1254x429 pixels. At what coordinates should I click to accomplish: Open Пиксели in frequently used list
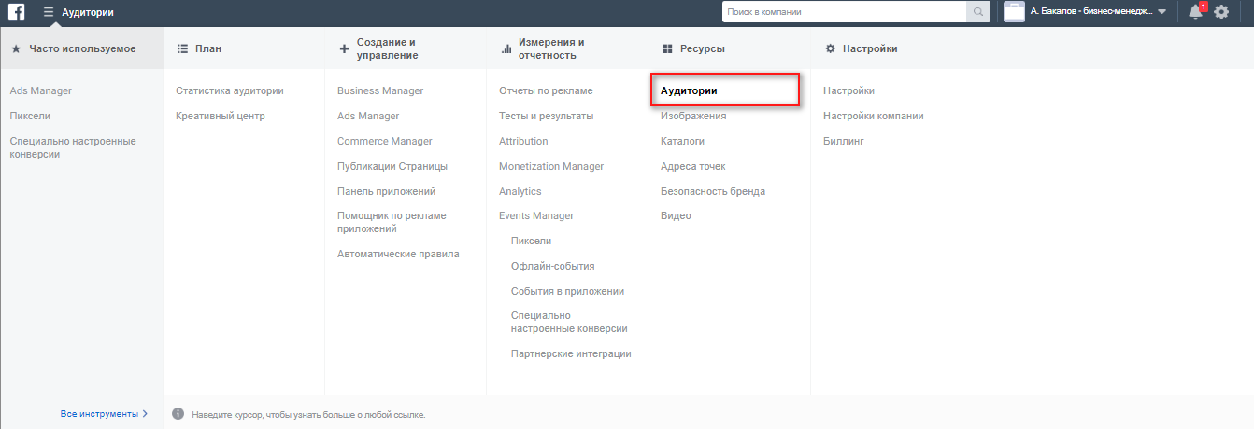(30, 116)
